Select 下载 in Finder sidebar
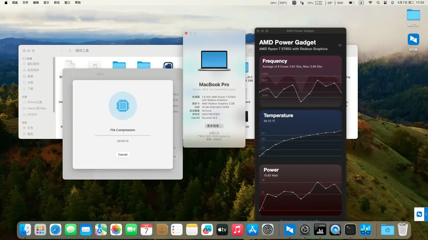428x240 pixels. point(30,89)
